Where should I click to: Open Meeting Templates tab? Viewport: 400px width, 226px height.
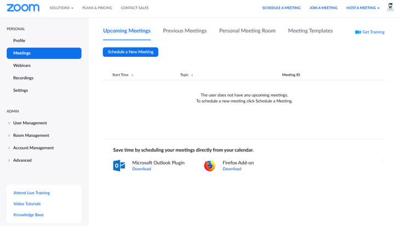(x=310, y=31)
